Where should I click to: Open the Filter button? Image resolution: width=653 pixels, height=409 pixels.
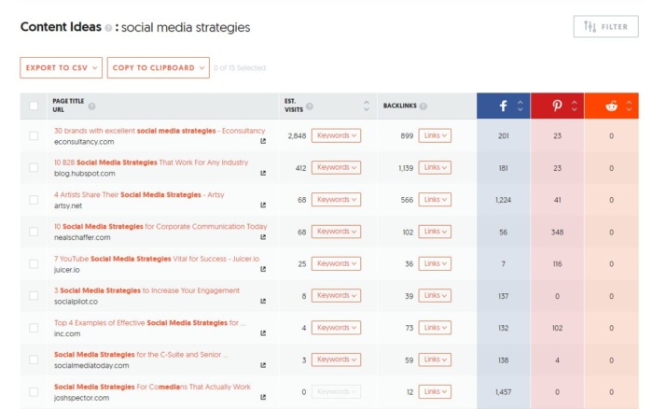(606, 27)
